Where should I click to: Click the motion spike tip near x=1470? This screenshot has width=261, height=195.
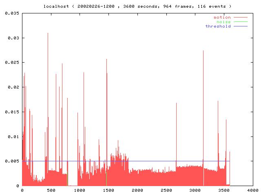click(106, 60)
